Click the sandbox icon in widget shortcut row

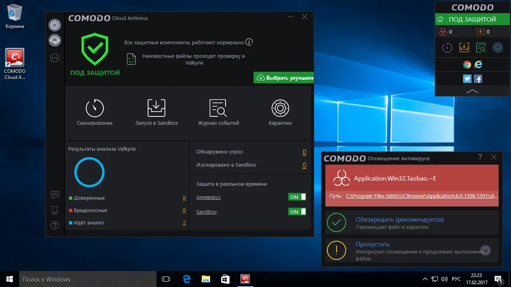coord(464,47)
